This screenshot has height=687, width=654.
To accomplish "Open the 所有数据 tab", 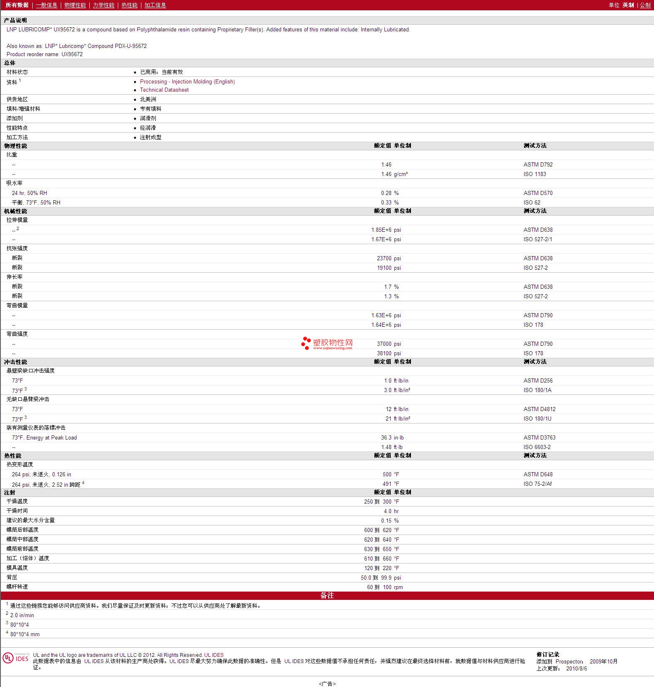I will coord(17,5).
